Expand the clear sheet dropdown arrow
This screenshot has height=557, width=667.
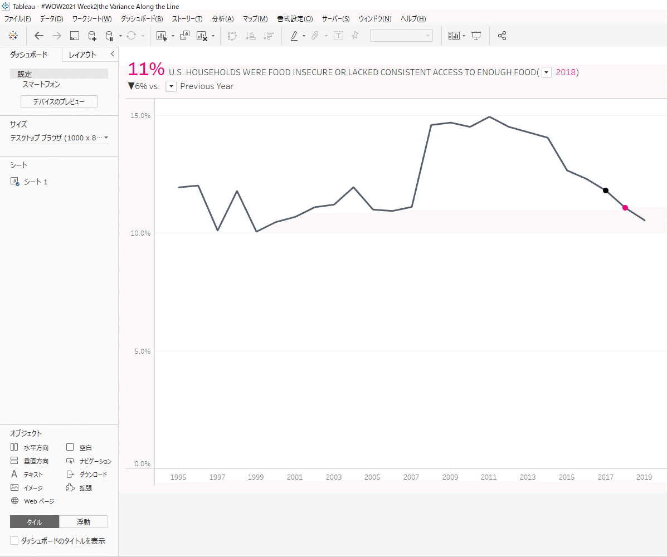coord(213,36)
